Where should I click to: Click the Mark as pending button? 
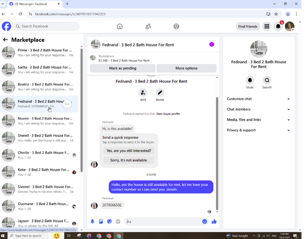pos(123,68)
